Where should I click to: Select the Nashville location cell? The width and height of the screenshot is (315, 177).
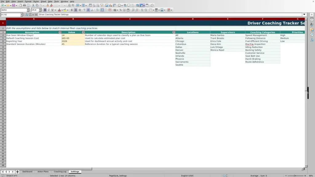pyautogui.click(x=193, y=53)
